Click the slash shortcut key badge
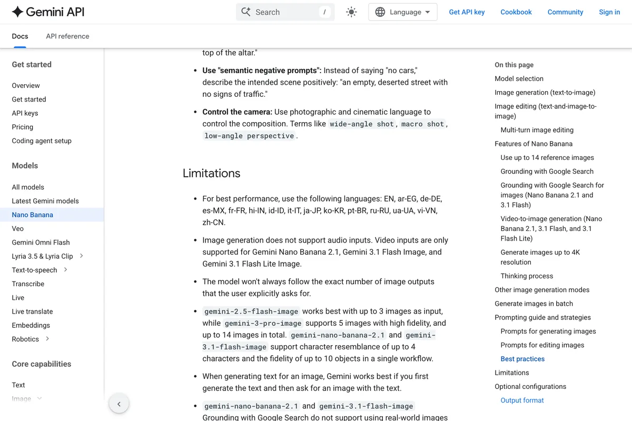Image resolution: width=632 pixels, height=421 pixels. tap(324, 12)
